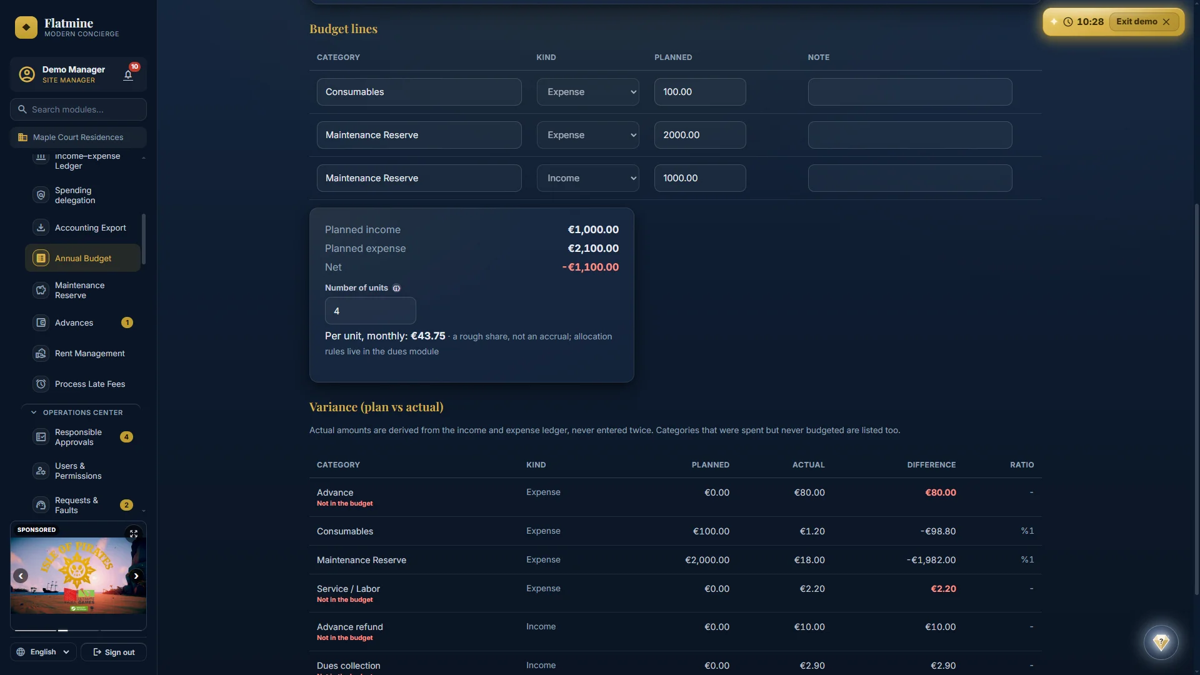Click the Rent Management sidebar icon

(x=41, y=353)
